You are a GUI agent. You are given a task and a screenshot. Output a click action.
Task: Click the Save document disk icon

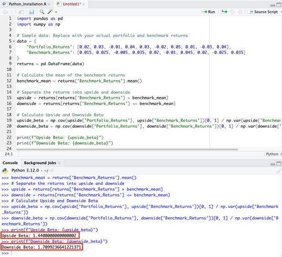[x=32, y=12]
